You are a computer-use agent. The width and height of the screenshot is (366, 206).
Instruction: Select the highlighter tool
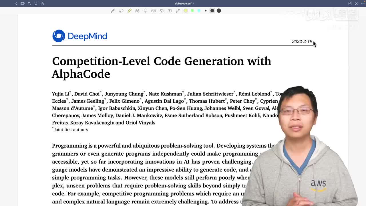(x=129, y=11)
